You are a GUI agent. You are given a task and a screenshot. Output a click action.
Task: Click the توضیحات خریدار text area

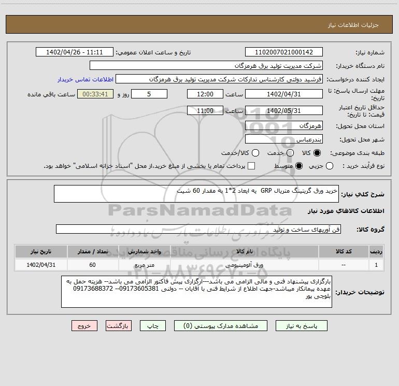[197, 292]
